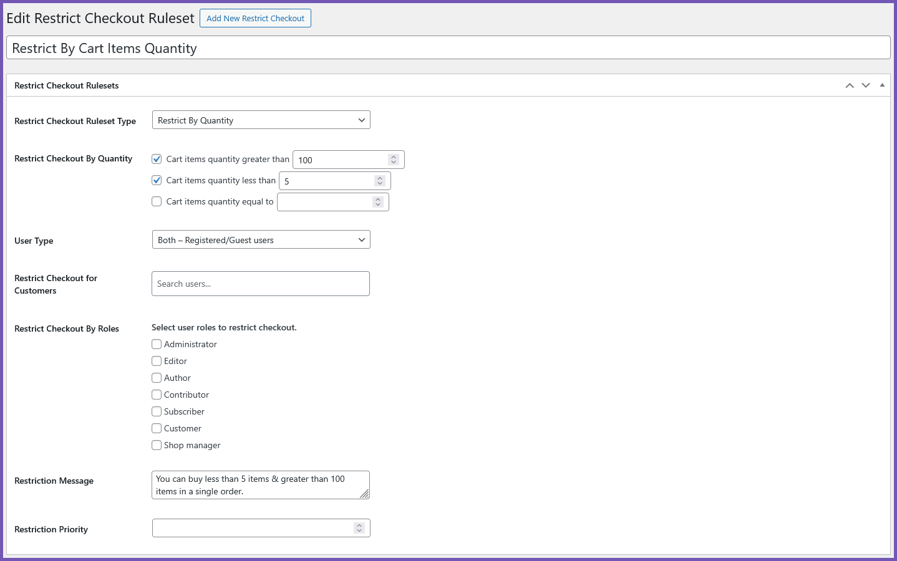
Task: Click the ruleset title field
Action: click(448, 48)
